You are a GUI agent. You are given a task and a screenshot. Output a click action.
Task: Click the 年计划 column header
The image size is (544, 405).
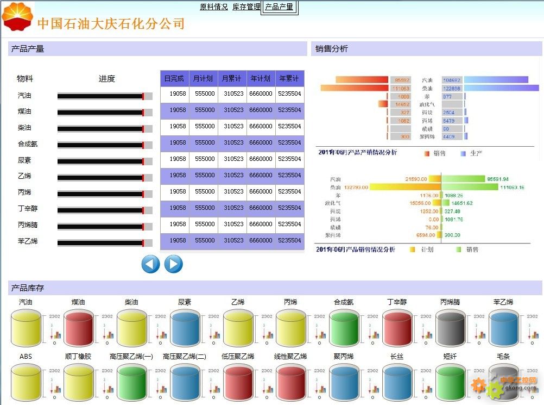pos(261,78)
